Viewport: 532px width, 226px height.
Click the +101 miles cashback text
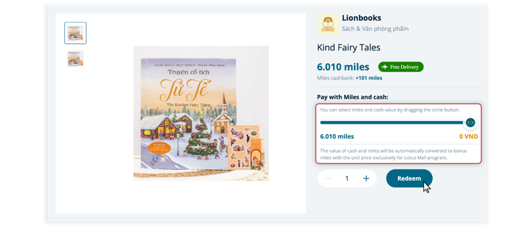pyautogui.click(x=369, y=78)
